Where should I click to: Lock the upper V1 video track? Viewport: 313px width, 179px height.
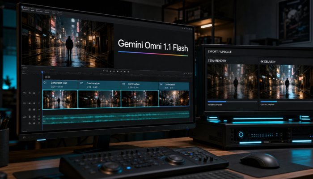30,93
